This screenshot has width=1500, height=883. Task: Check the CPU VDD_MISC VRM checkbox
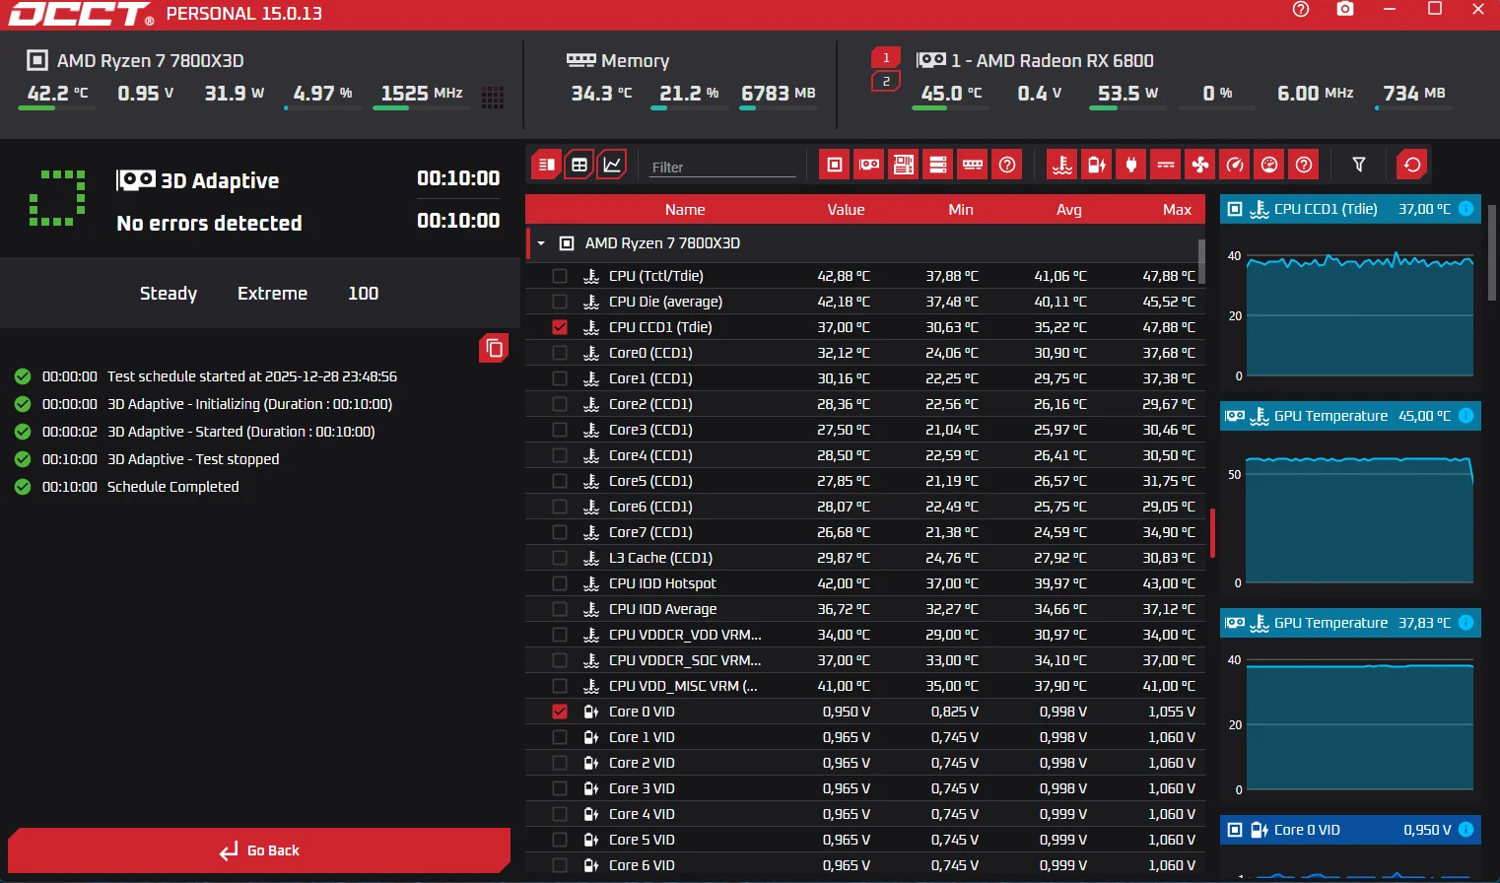pyautogui.click(x=560, y=686)
